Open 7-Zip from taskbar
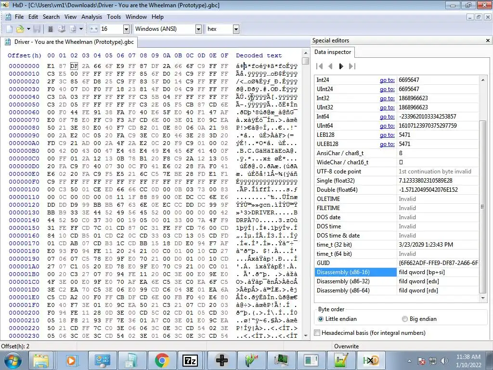Image resolution: width=493 pixels, height=370 pixels. pos(191,360)
